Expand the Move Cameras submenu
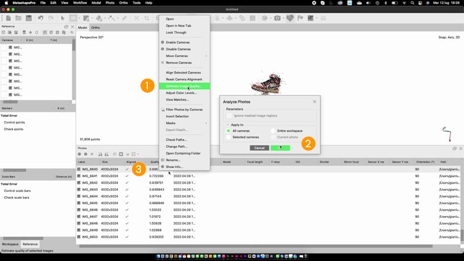Screen dimensions: 464x261 (x=184, y=56)
